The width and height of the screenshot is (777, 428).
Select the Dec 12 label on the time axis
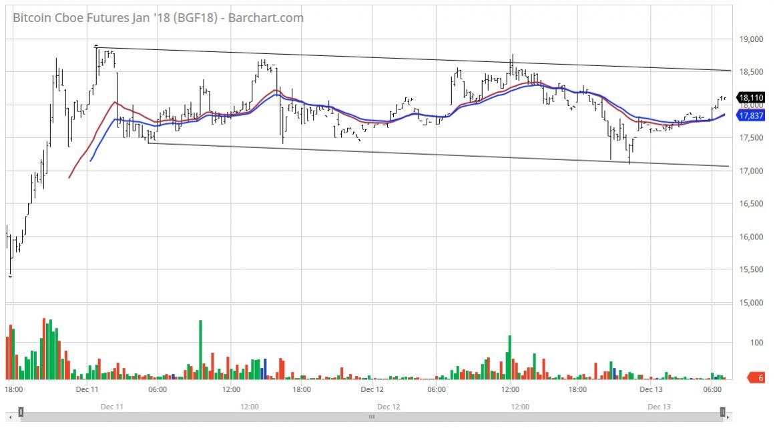pos(372,389)
